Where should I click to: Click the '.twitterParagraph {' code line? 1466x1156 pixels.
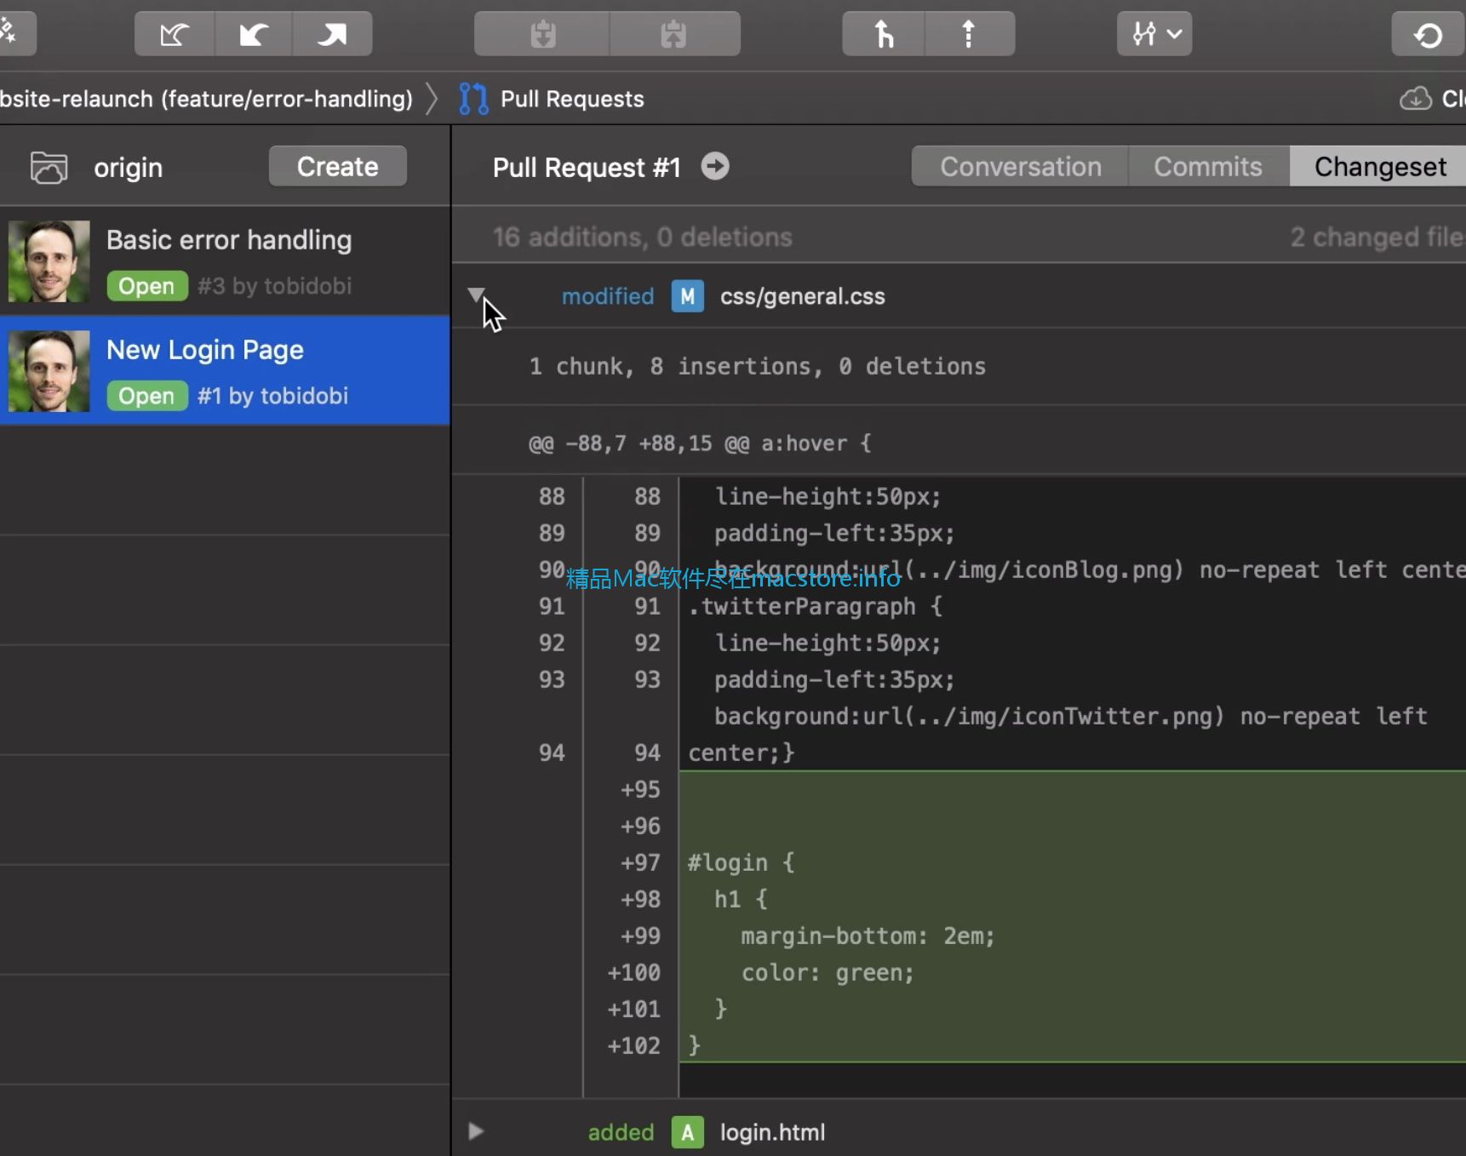point(815,606)
